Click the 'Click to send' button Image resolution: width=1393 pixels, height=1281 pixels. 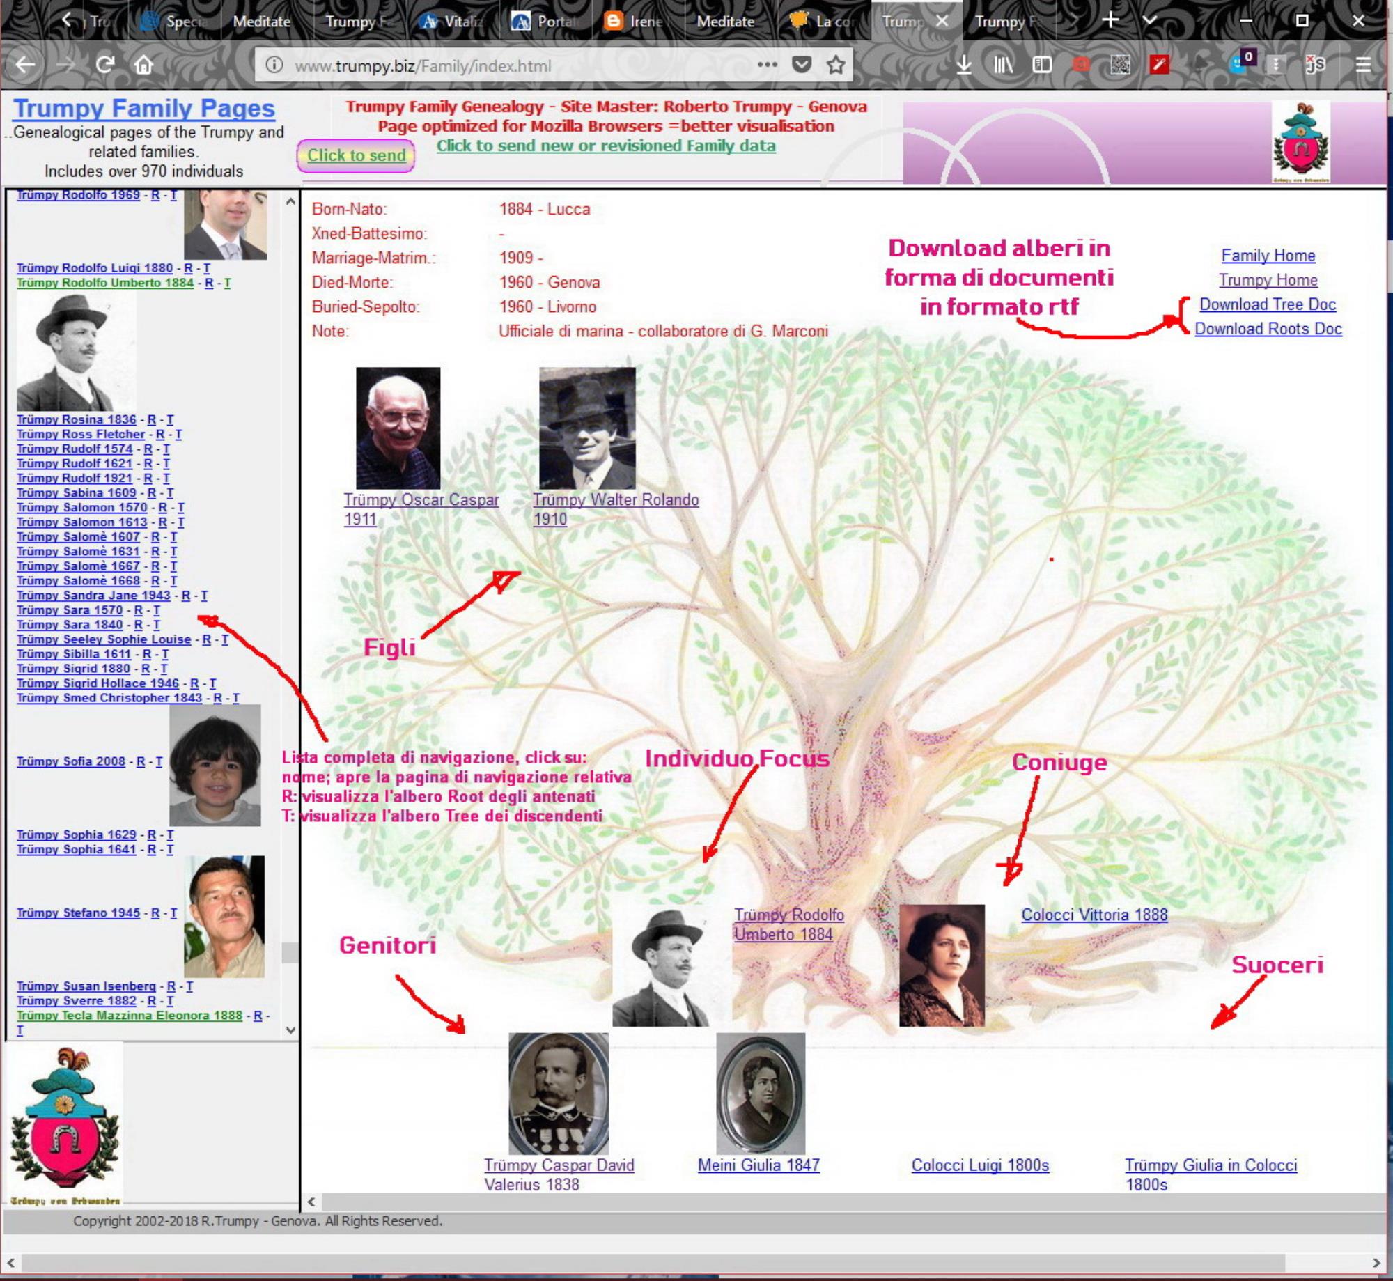pyautogui.click(x=356, y=155)
